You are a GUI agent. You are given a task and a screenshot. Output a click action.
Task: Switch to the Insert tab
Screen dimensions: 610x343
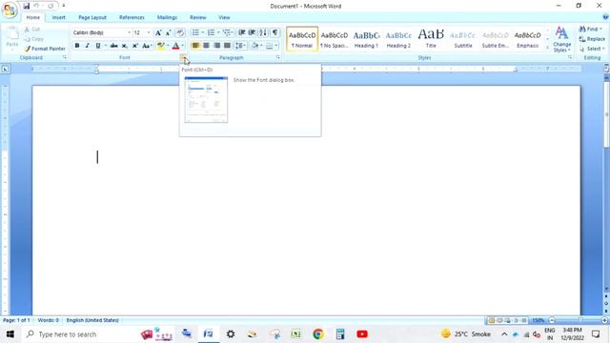(x=59, y=17)
